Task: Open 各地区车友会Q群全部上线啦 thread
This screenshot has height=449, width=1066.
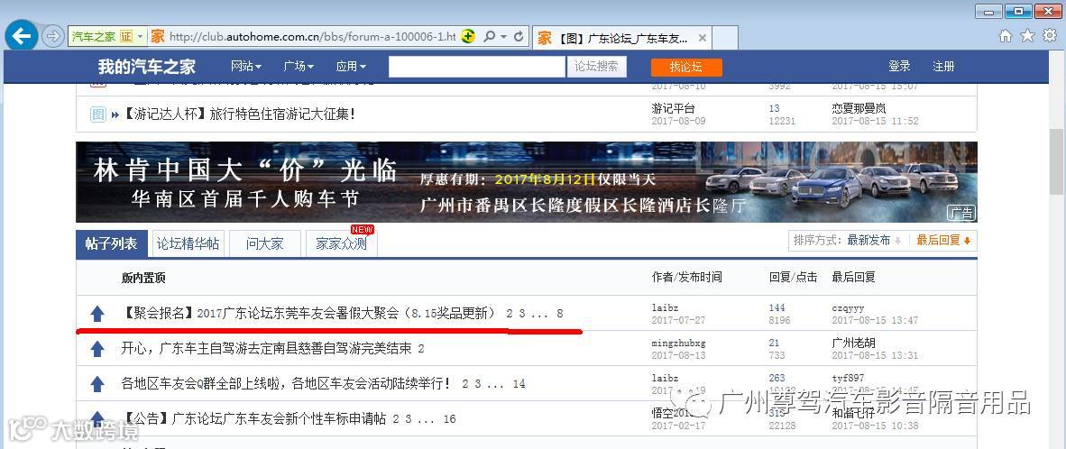Action: [x=286, y=384]
